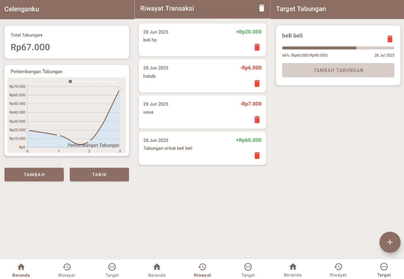Click the +Rp20.000 amount
404x279 pixels.
[x=249, y=32]
